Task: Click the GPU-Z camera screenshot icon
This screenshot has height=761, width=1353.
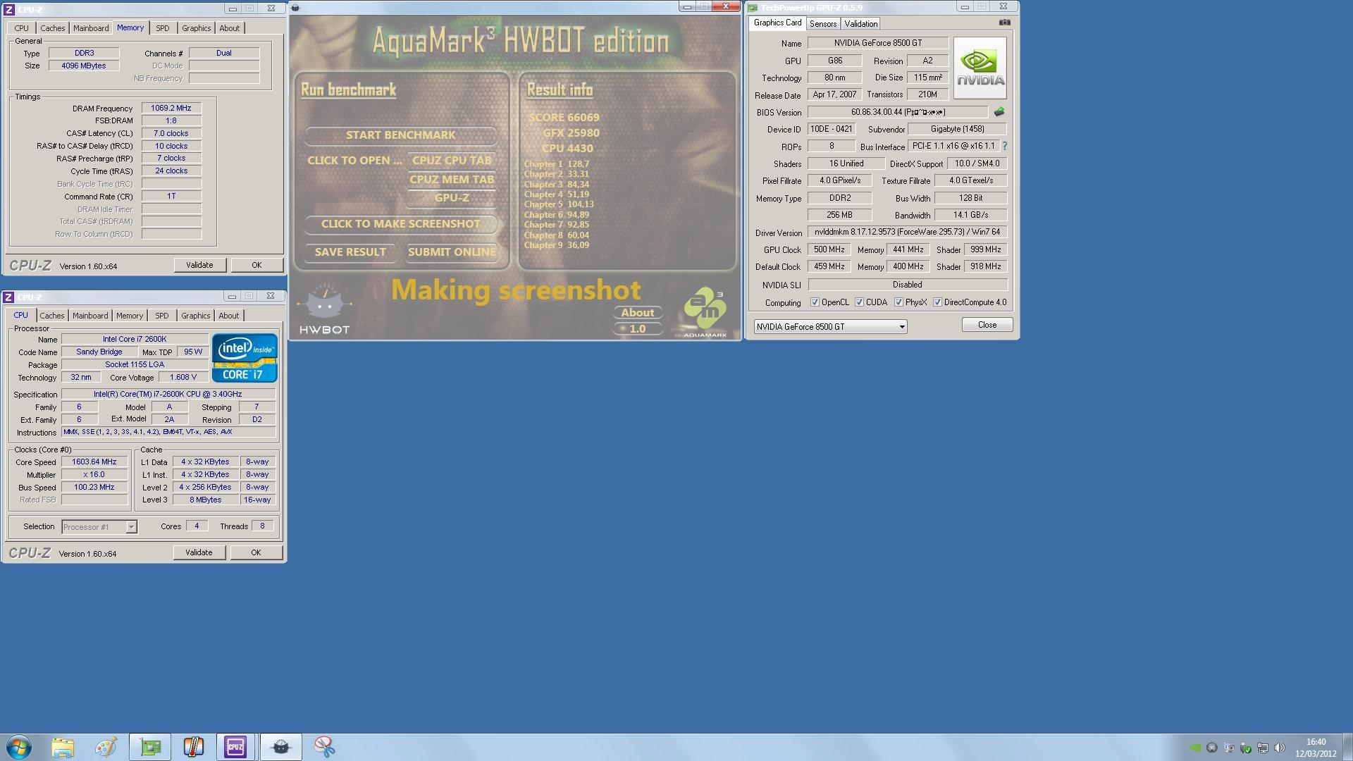Action: coord(1004,23)
